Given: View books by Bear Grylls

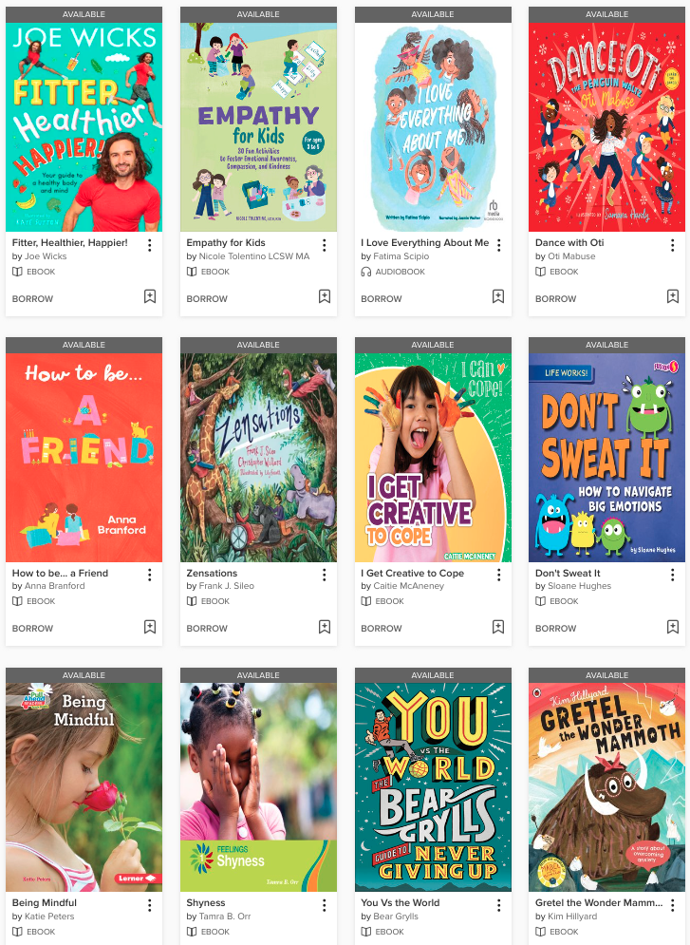Looking at the screenshot, I should pyautogui.click(x=396, y=917).
